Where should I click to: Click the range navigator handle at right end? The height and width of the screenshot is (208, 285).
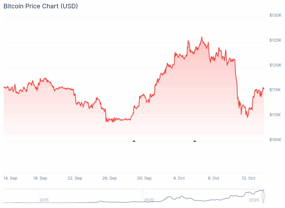point(263,196)
